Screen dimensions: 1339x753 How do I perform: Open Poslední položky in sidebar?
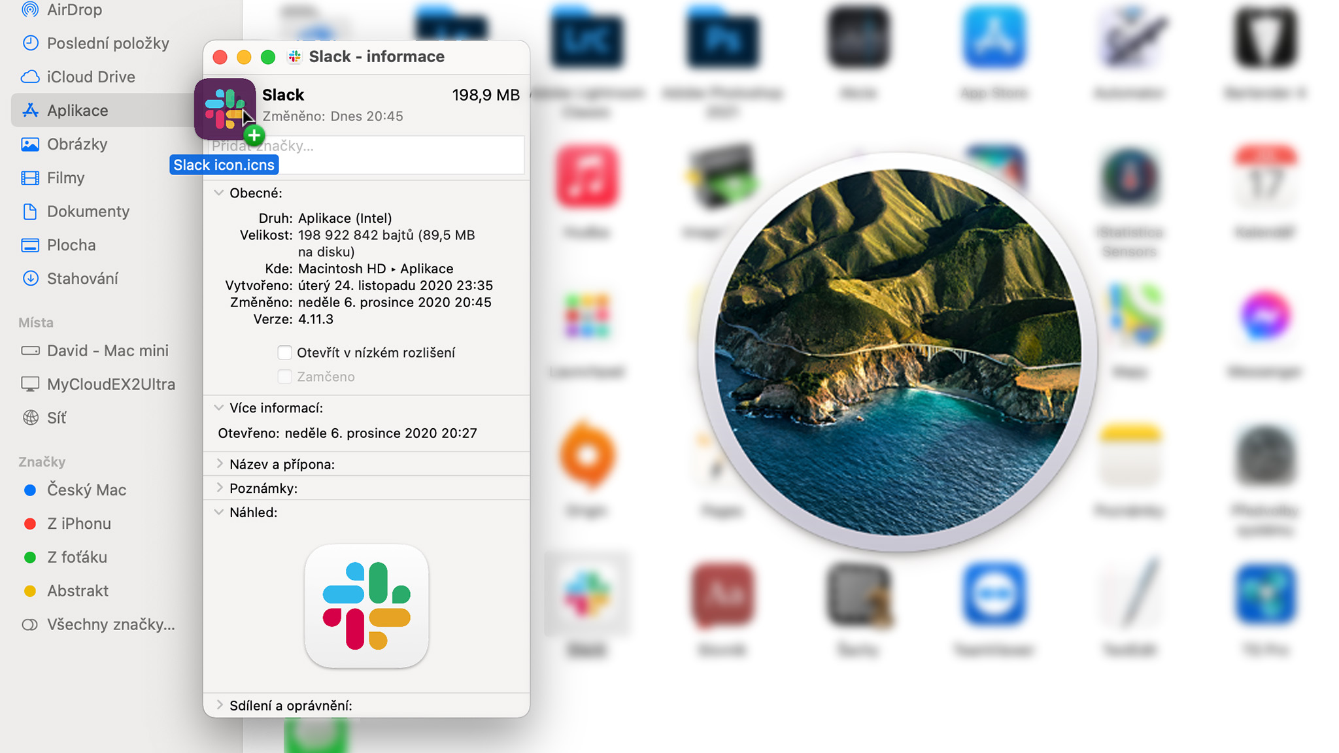pyautogui.click(x=107, y=43)
